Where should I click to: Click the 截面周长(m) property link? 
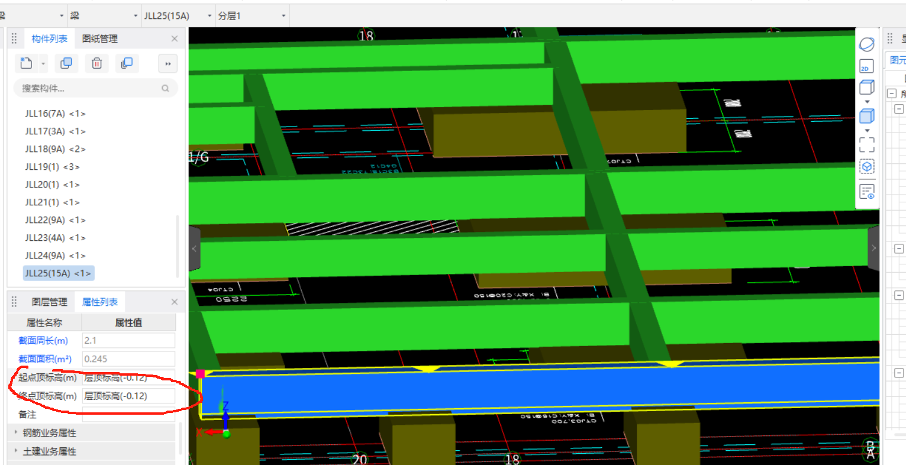pyautogui.click(x=43, y=341)
